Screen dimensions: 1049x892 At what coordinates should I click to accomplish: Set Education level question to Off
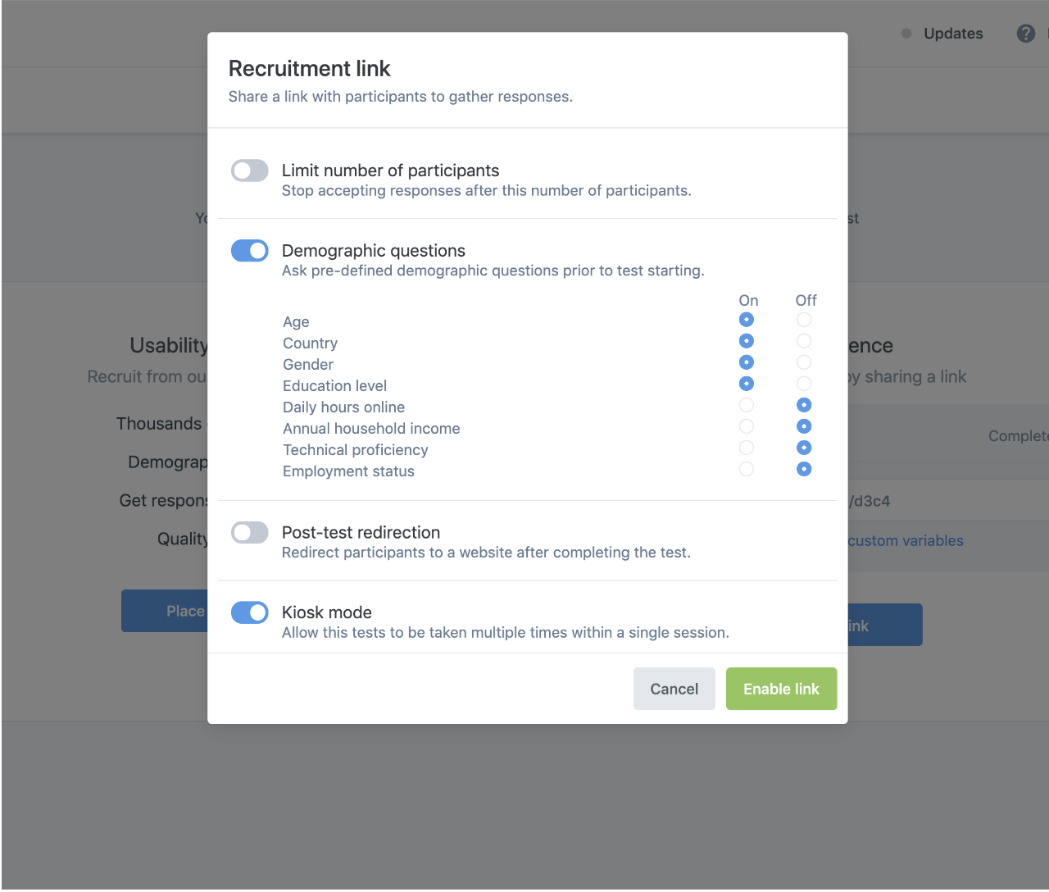click(x=804, y=384)
